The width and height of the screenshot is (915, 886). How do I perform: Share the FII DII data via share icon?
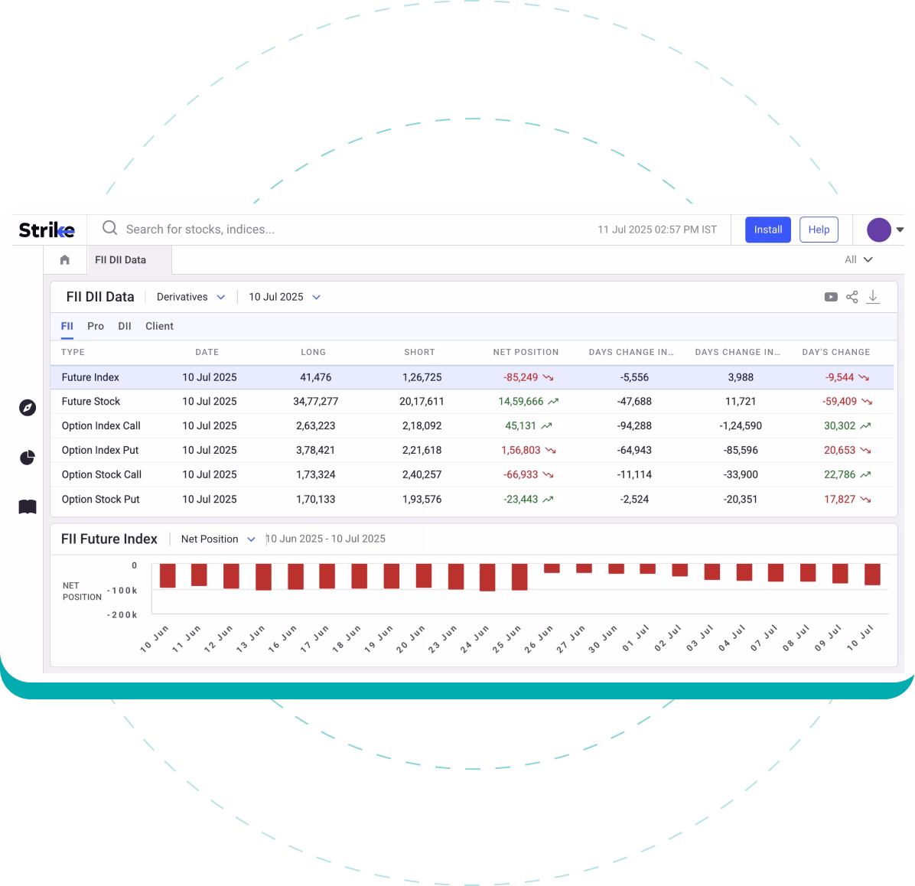point(852,296)
